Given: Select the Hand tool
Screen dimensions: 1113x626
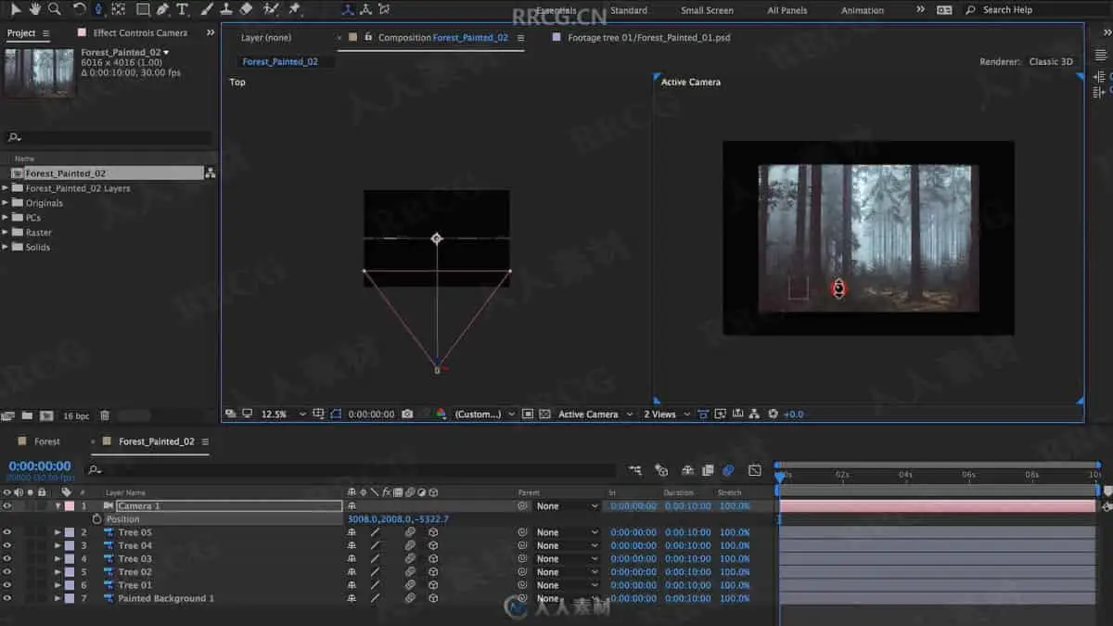Looking at the screenshot, I should pyautogui.click(x=35, y=9).
